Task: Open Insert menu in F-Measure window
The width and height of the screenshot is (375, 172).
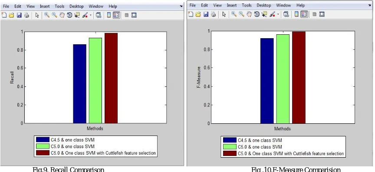Action: 232,5
